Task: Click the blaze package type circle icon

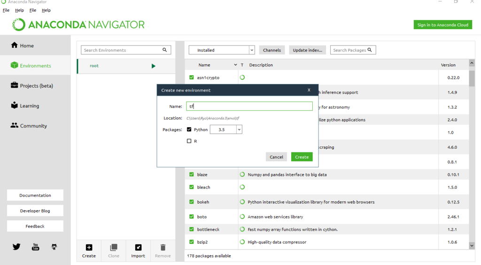Action: coord(242,174)
